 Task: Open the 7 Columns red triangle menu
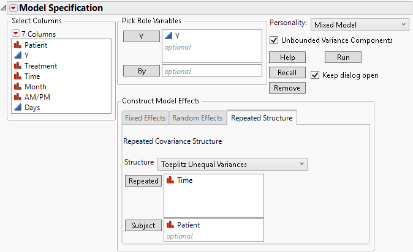click(15, 34)
